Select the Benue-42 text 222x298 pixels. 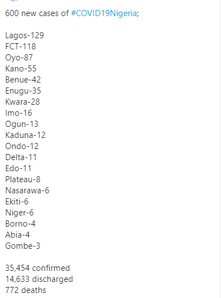23,80
